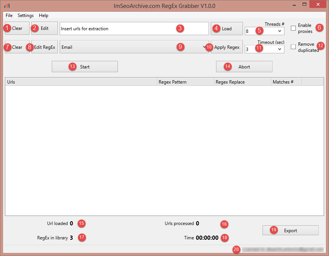
Task: Sort by the Urls column header
Action: [81, 82]
